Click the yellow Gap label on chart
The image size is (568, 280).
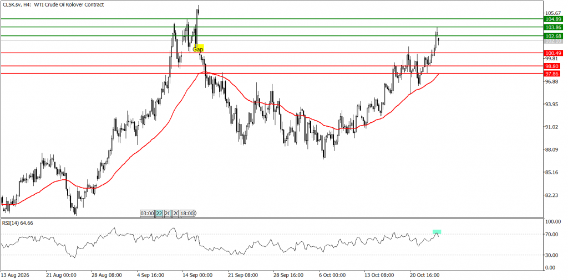(198, 49)
